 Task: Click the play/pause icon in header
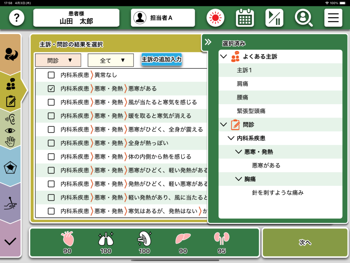274,18
